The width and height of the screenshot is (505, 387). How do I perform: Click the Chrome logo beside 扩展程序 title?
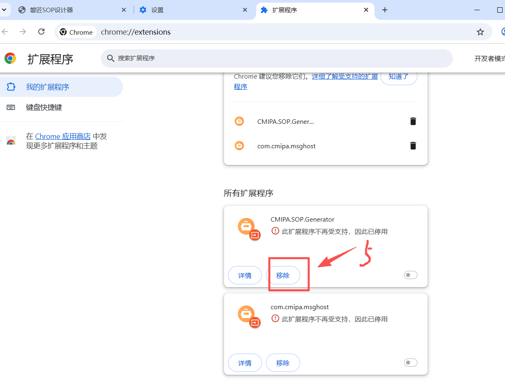point(10,58)
